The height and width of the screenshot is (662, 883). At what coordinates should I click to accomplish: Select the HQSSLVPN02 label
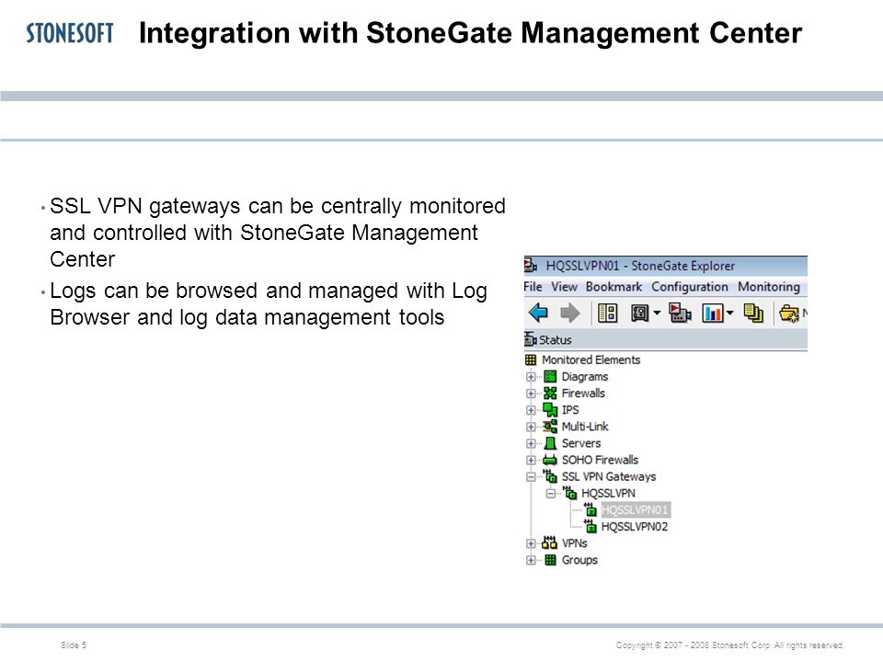(635, 526)
